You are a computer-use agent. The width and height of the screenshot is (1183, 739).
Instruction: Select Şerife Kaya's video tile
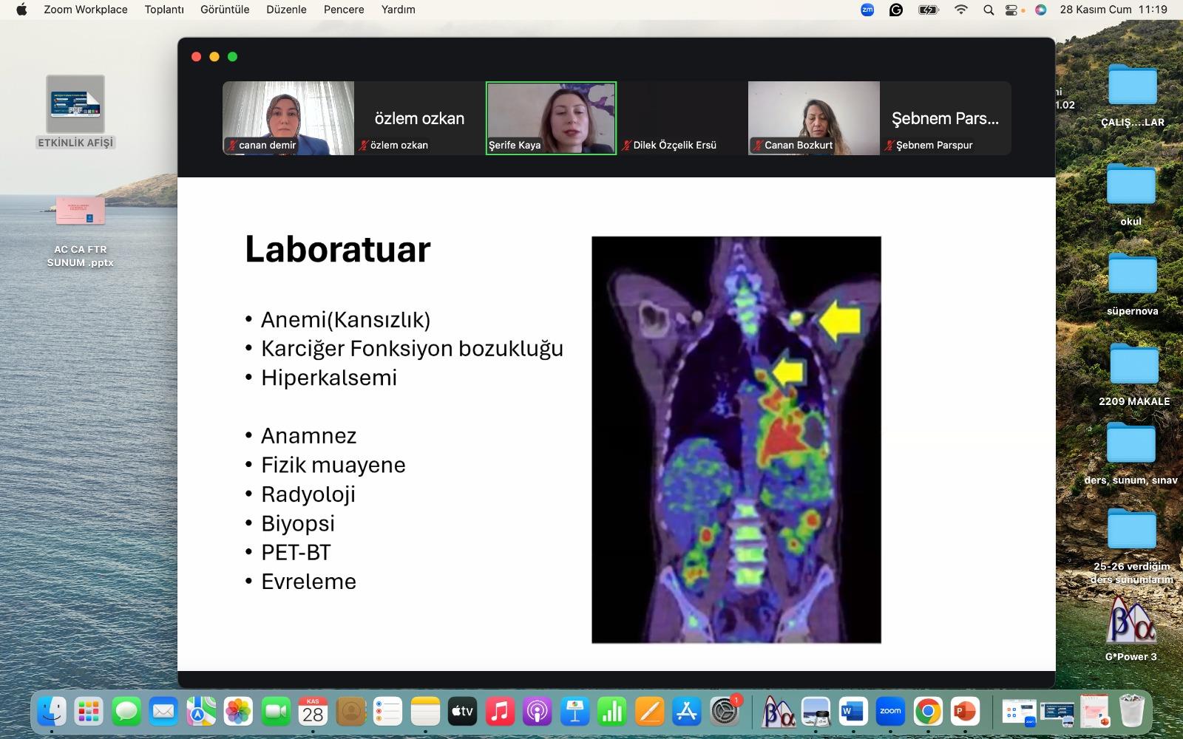(551, 118)
